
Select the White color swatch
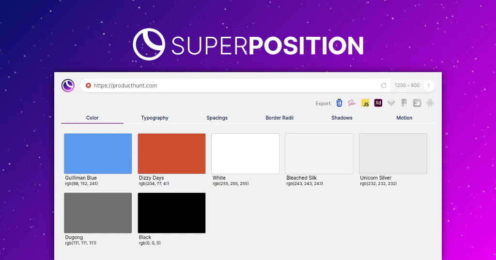point(246,153)
